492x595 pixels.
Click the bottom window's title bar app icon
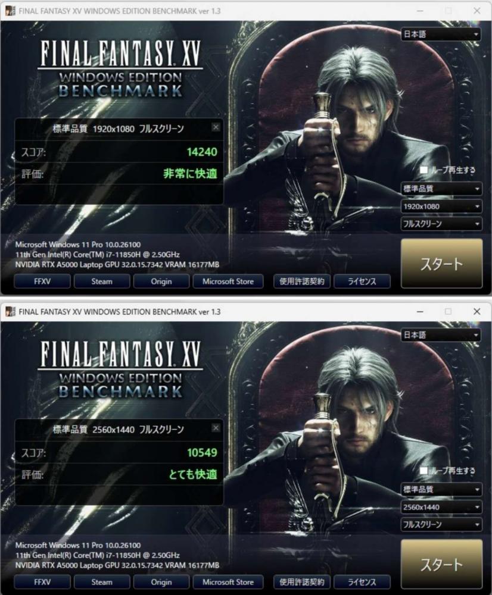click(x=10, y=312)
